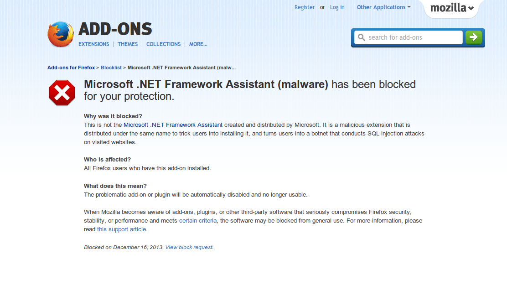
Task: Click View block request link
Action: coord(189,247)
